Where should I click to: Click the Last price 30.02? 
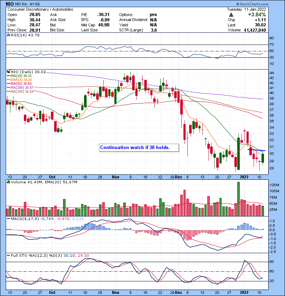coord(260,25)
